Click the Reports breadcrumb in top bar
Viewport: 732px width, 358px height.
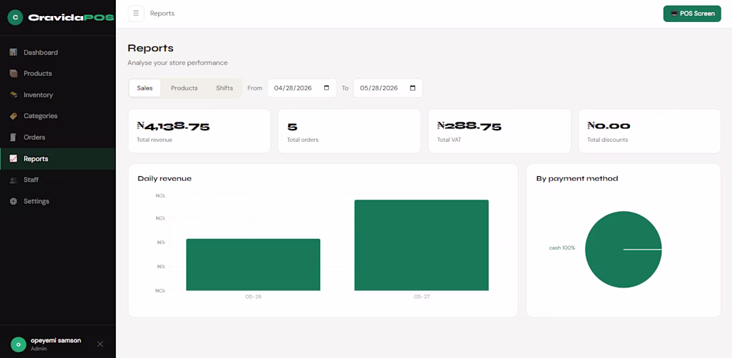pos(162,13)
